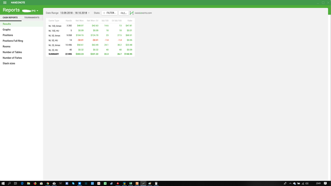Viewport: 331px width, 186px height.
Task: Open the player selector dropdown beside Reports
Action: coord(30,10)
